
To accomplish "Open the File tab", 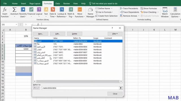I will [5, 3].
